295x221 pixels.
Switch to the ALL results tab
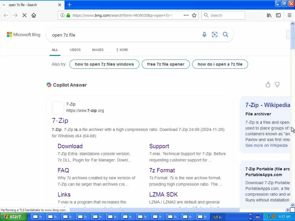pyautogui.click(x=55, y=50)
